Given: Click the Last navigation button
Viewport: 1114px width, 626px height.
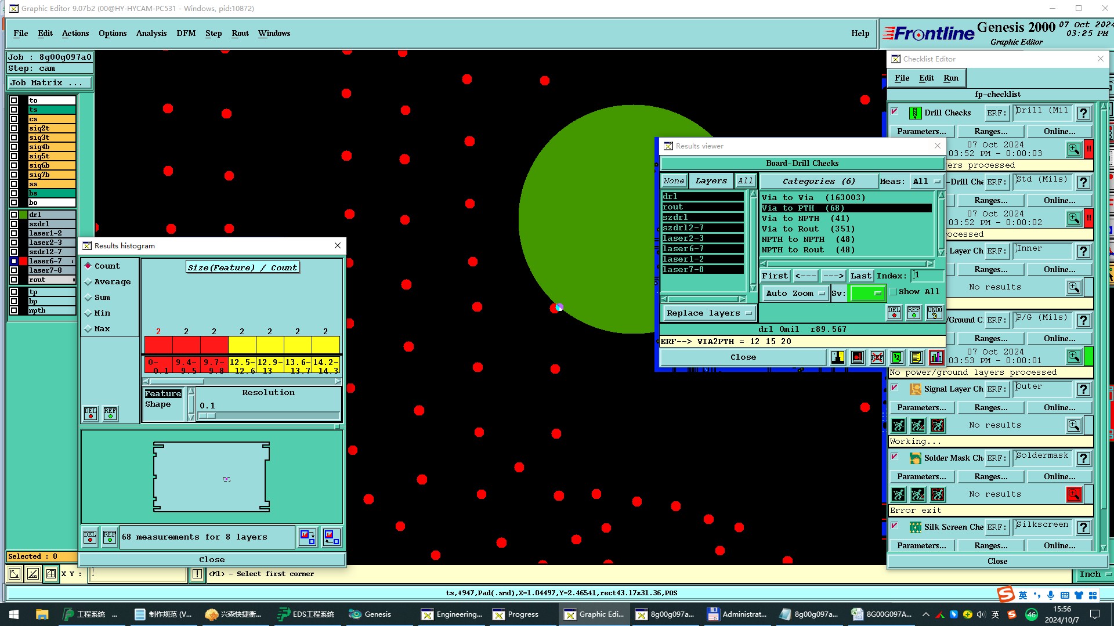Looking at the screenshot, I should (x=861, y=276).
